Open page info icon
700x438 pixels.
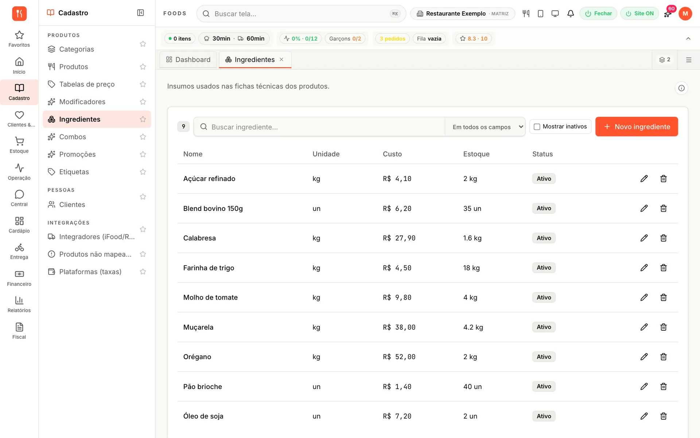pos(681,88)
